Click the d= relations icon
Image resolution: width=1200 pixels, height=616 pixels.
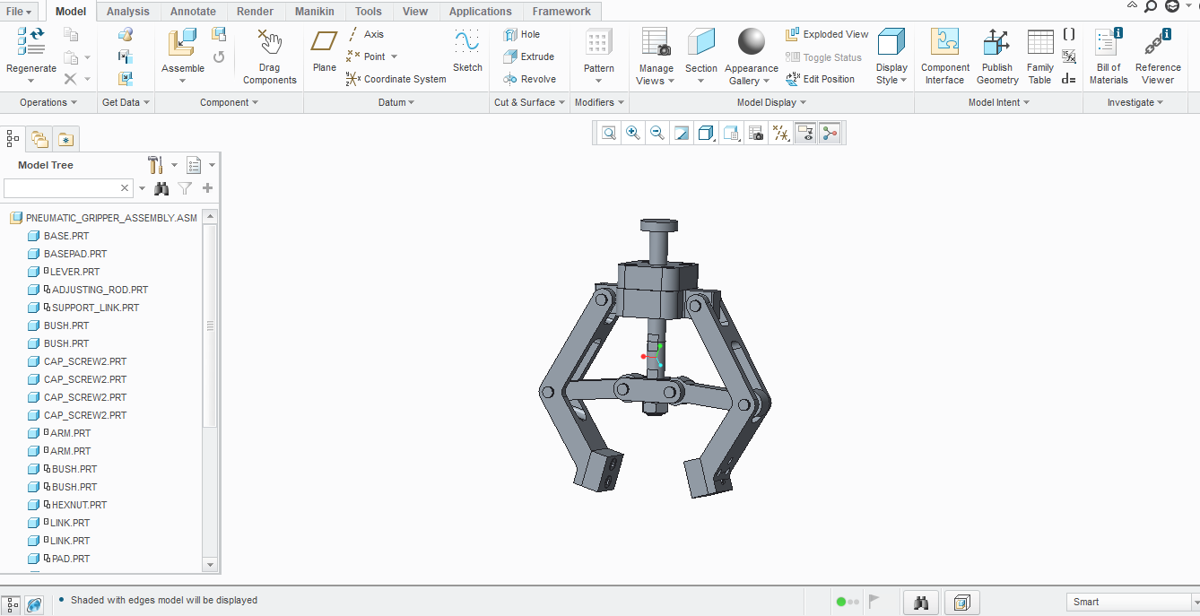[1068, 79]
